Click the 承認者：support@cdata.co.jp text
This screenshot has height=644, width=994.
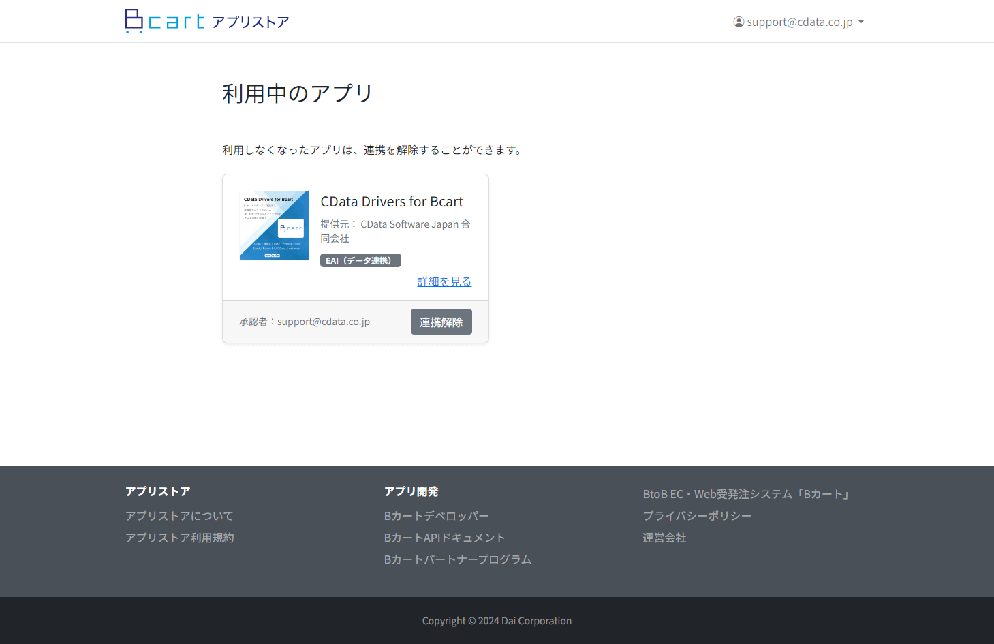[305, 322]
